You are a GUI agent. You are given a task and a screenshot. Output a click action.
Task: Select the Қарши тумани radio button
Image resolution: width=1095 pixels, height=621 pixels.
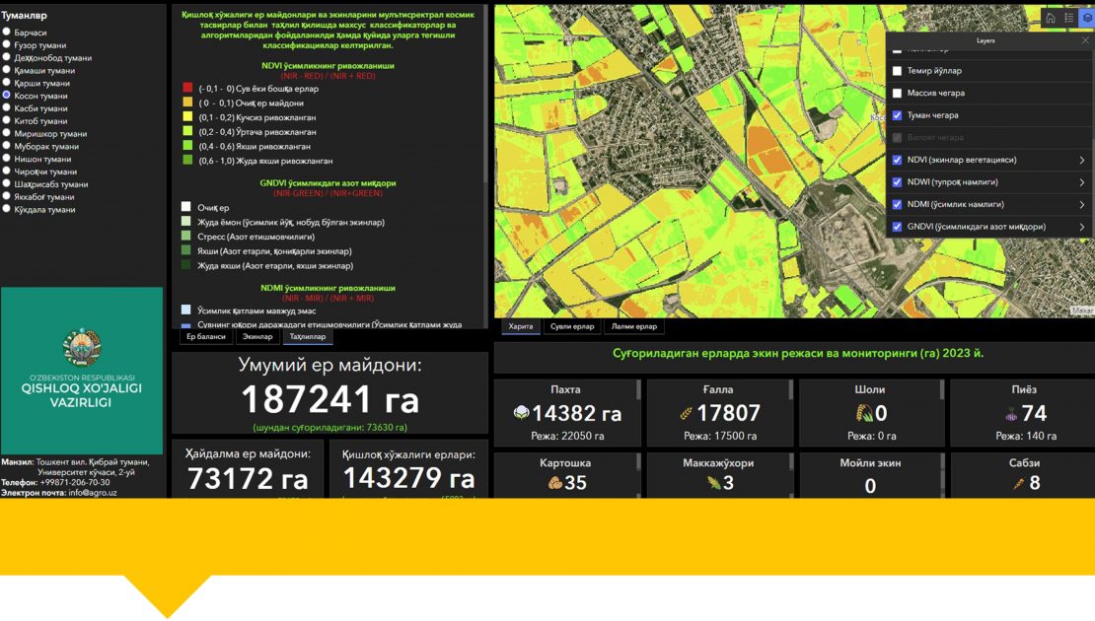coord(7,83)
